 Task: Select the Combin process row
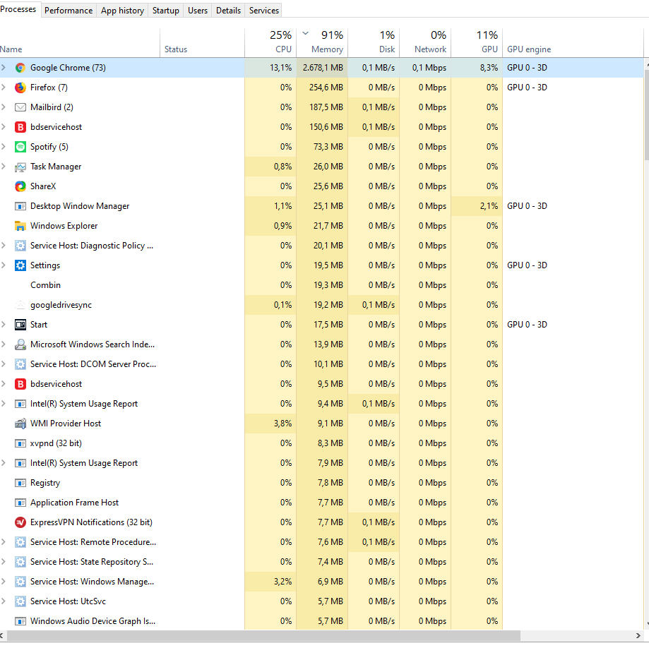point(321,285)
